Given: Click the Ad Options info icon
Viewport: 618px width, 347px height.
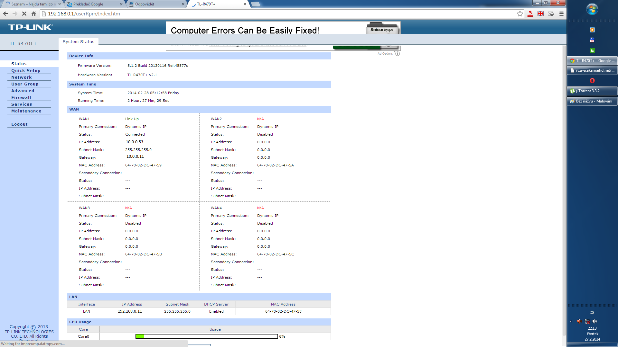Looking at the screenshot, I should (x=398, y=54).
